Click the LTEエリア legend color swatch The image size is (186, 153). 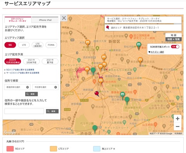click(53, 149)
